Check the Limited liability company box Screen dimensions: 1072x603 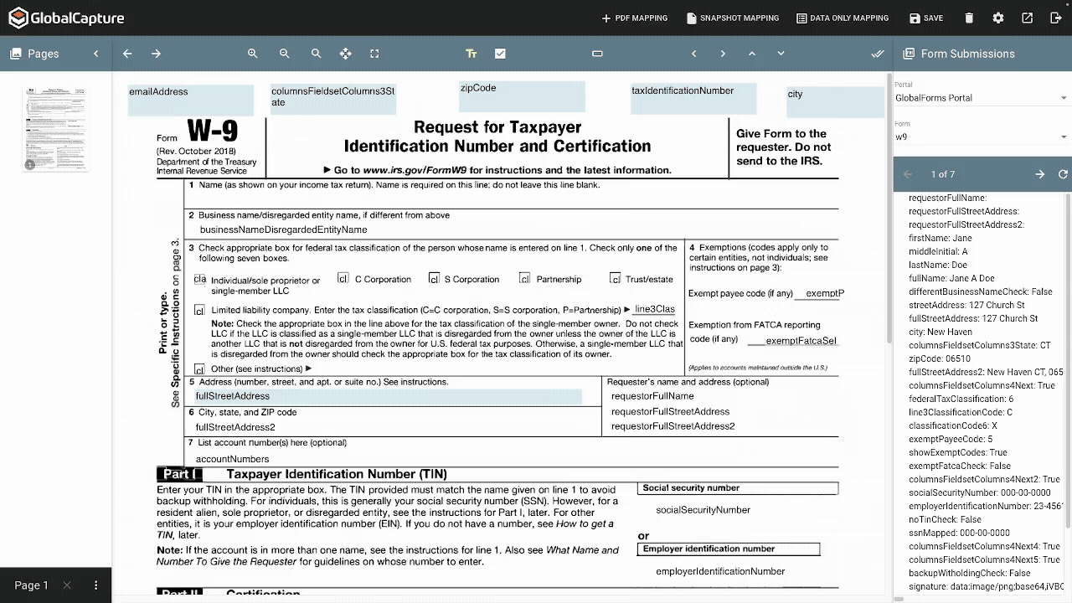(199, 310)
